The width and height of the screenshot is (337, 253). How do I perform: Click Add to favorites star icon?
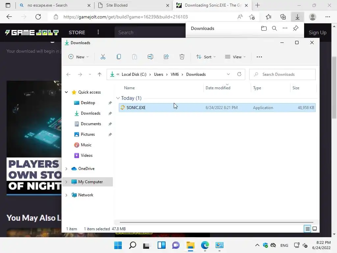coord(252,17)
